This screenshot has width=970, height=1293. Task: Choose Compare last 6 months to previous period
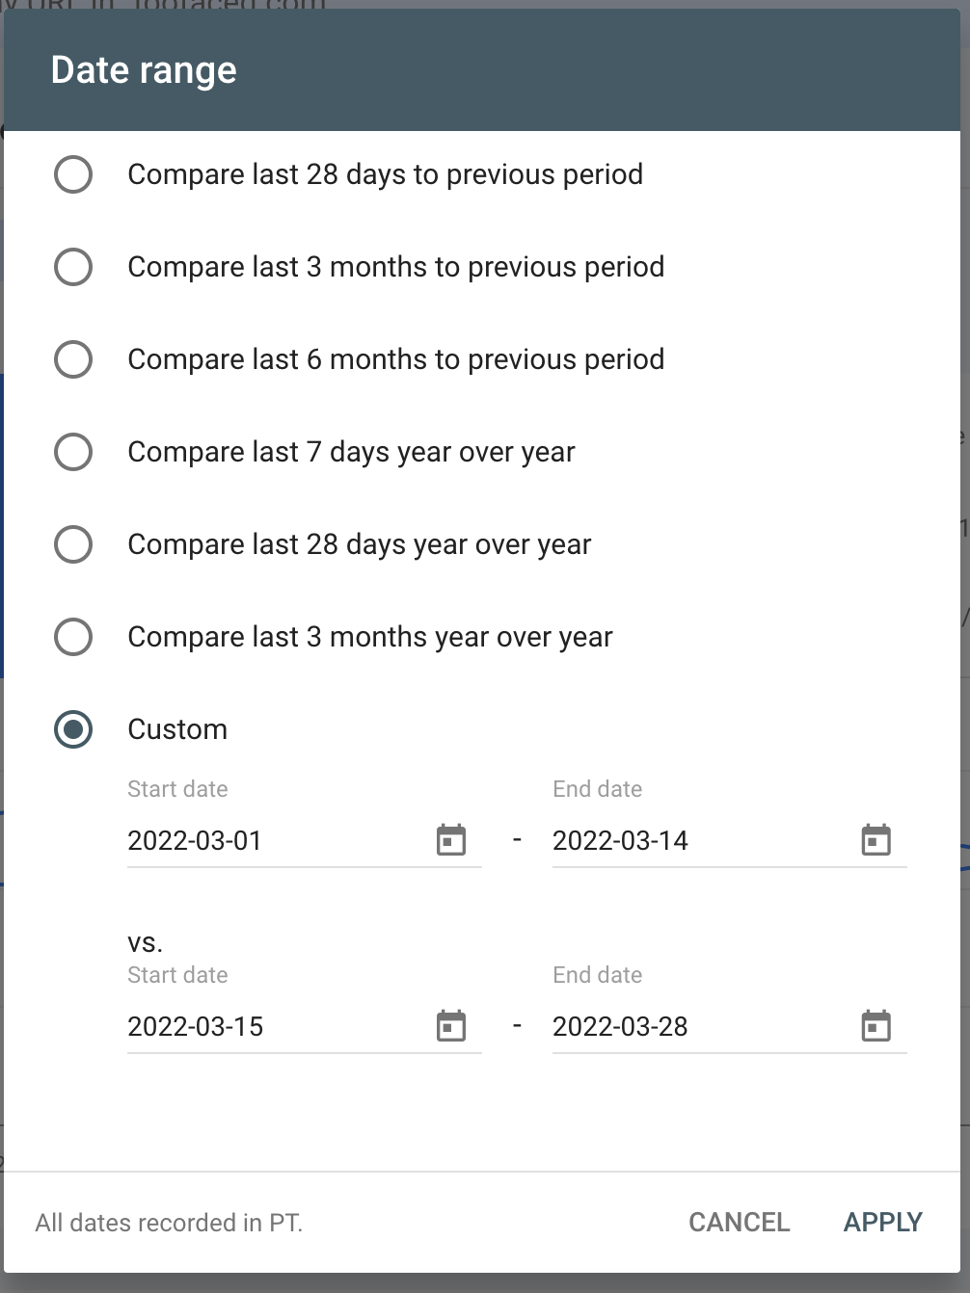click(73, 359)
